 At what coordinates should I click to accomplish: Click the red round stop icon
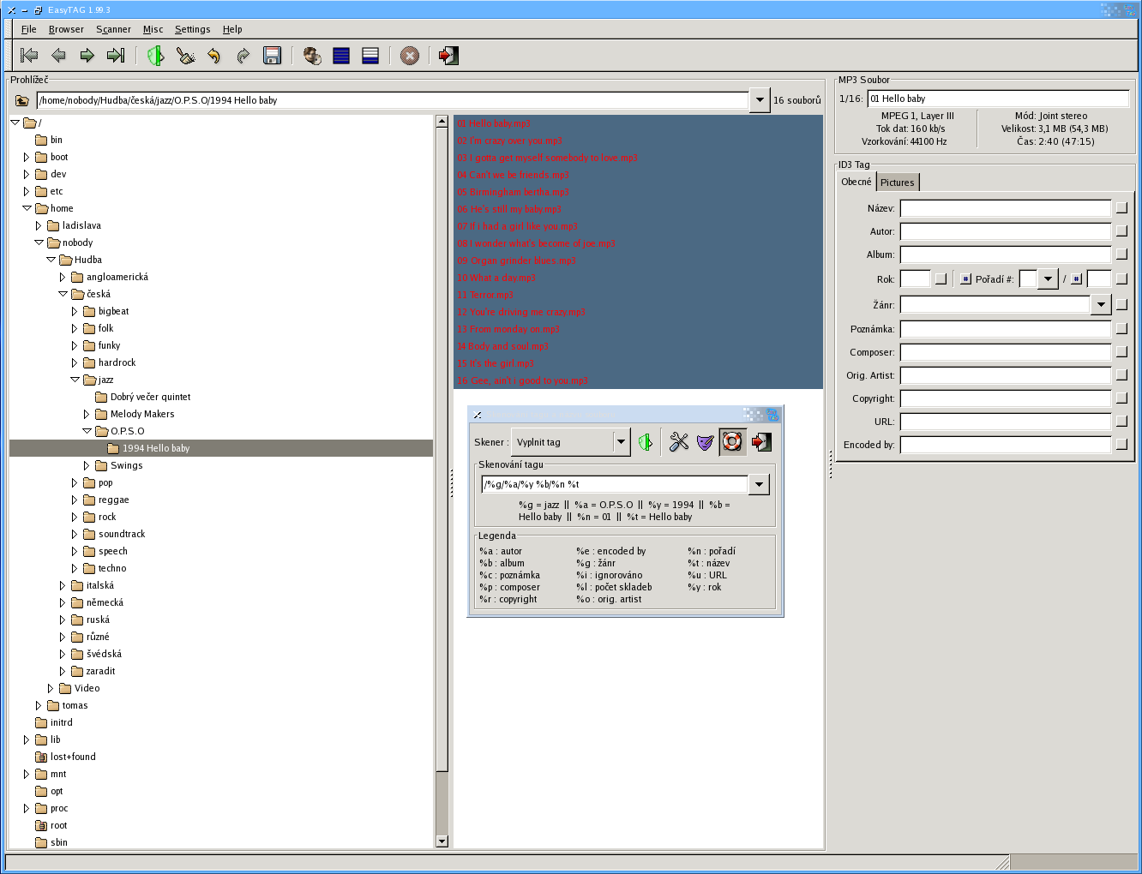(410, 56)
